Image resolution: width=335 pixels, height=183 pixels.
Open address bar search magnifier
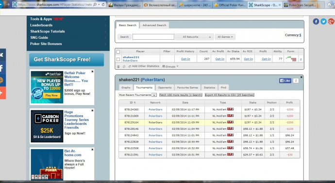tap(95, 4)
